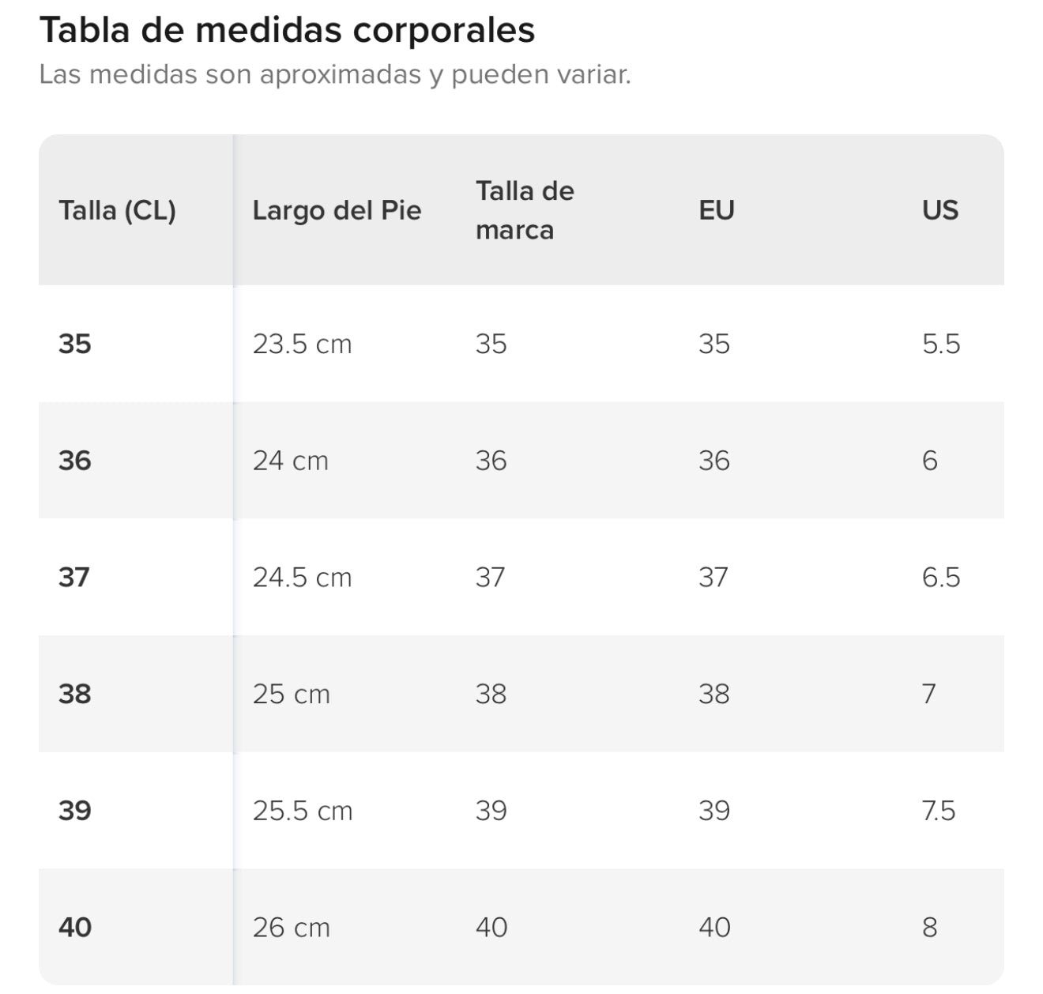
Task: Select the "Largo del Pie" column header
Action: 337,210
